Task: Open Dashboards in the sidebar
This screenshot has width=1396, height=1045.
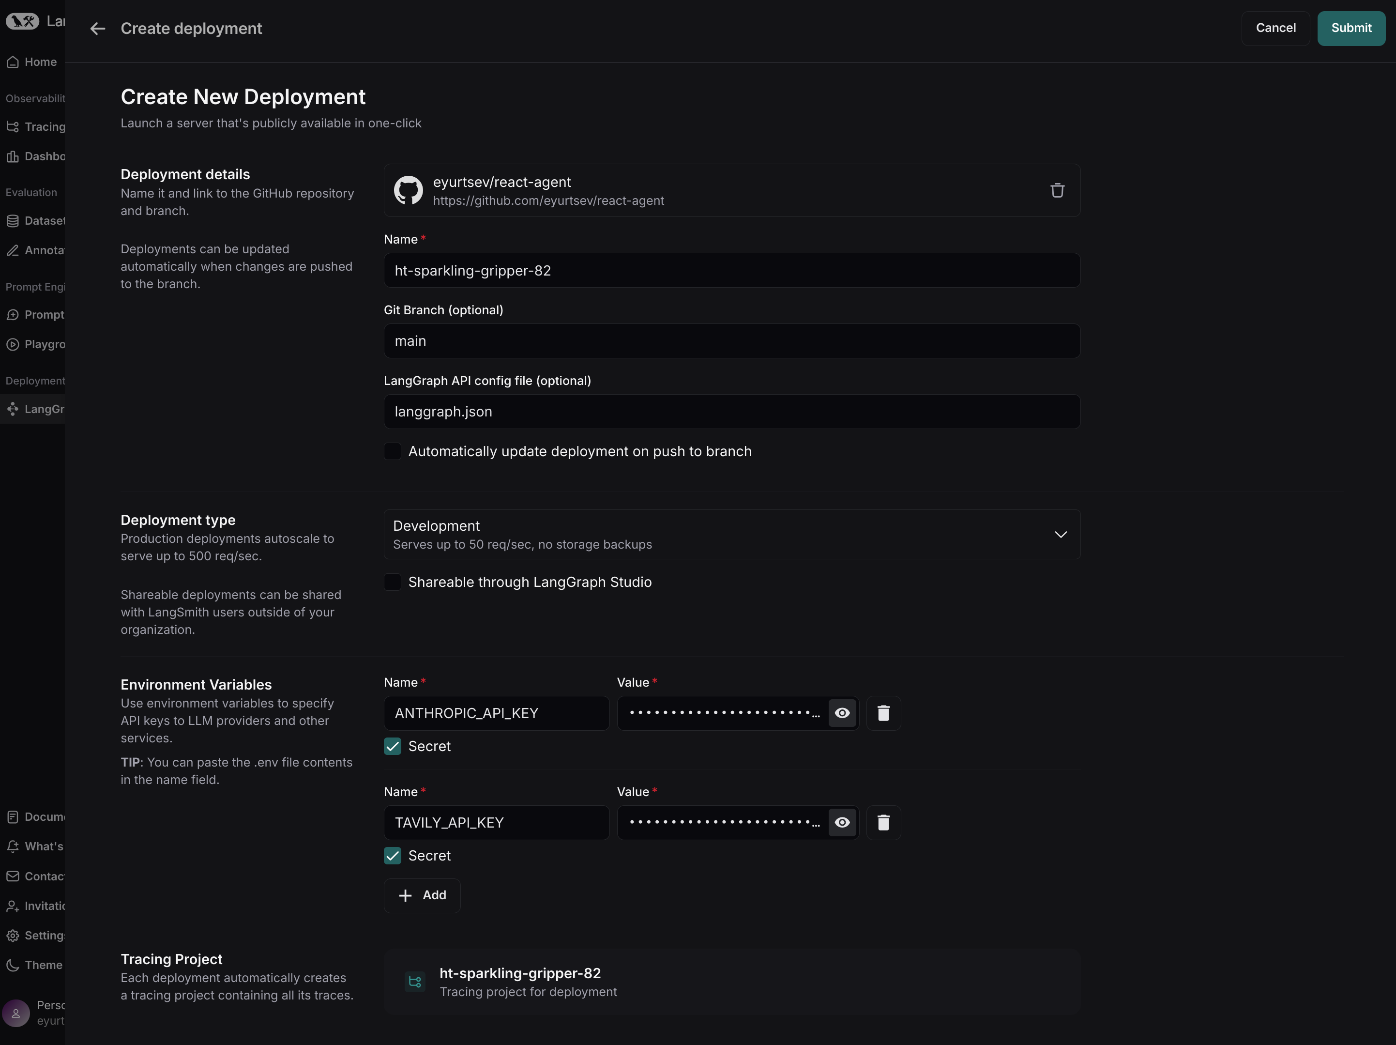Action: click(x=32, y=156)
